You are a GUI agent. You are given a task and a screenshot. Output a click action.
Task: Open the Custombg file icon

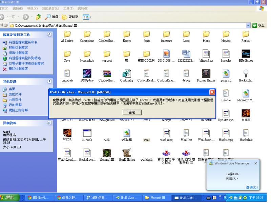click(x=127, y=74)
